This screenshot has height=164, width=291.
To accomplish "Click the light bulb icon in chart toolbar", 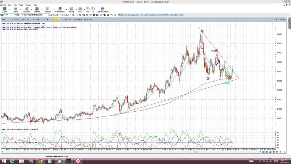I will pyautogui.click(x=101, y=15).
